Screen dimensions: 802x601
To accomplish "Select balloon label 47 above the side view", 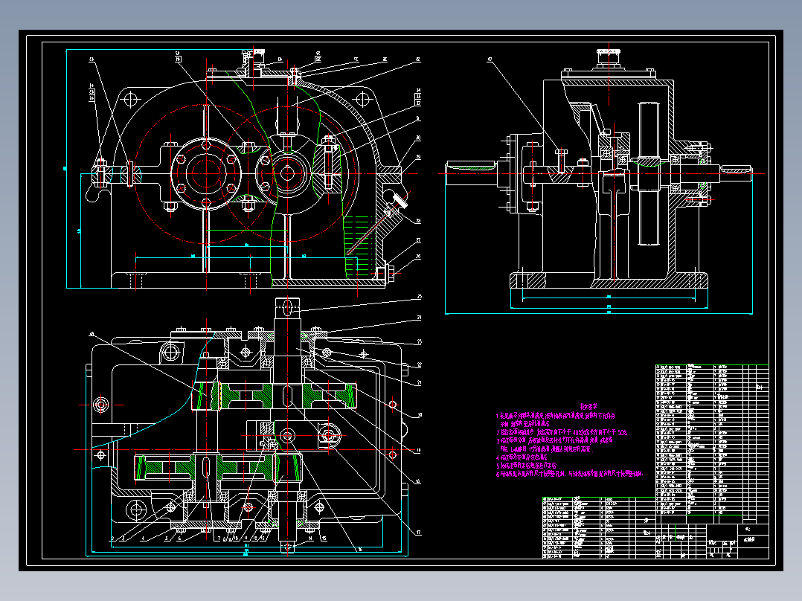I will (490, 60).
